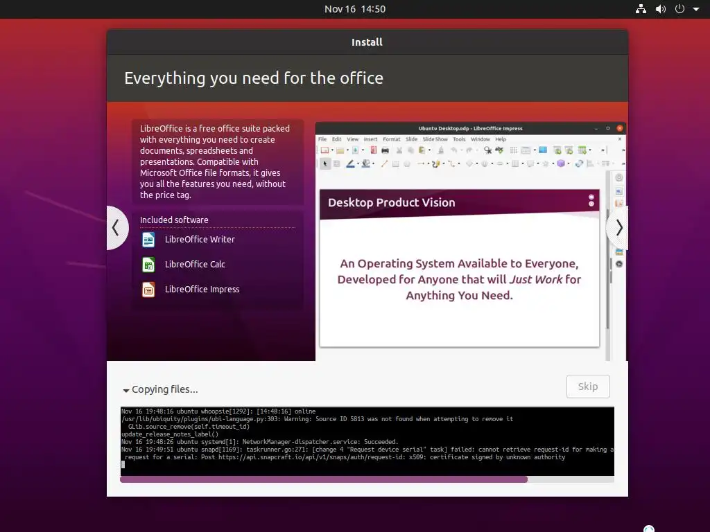Open View menu in Impress preview
This screenshot has height=532, width=710.
353,139
